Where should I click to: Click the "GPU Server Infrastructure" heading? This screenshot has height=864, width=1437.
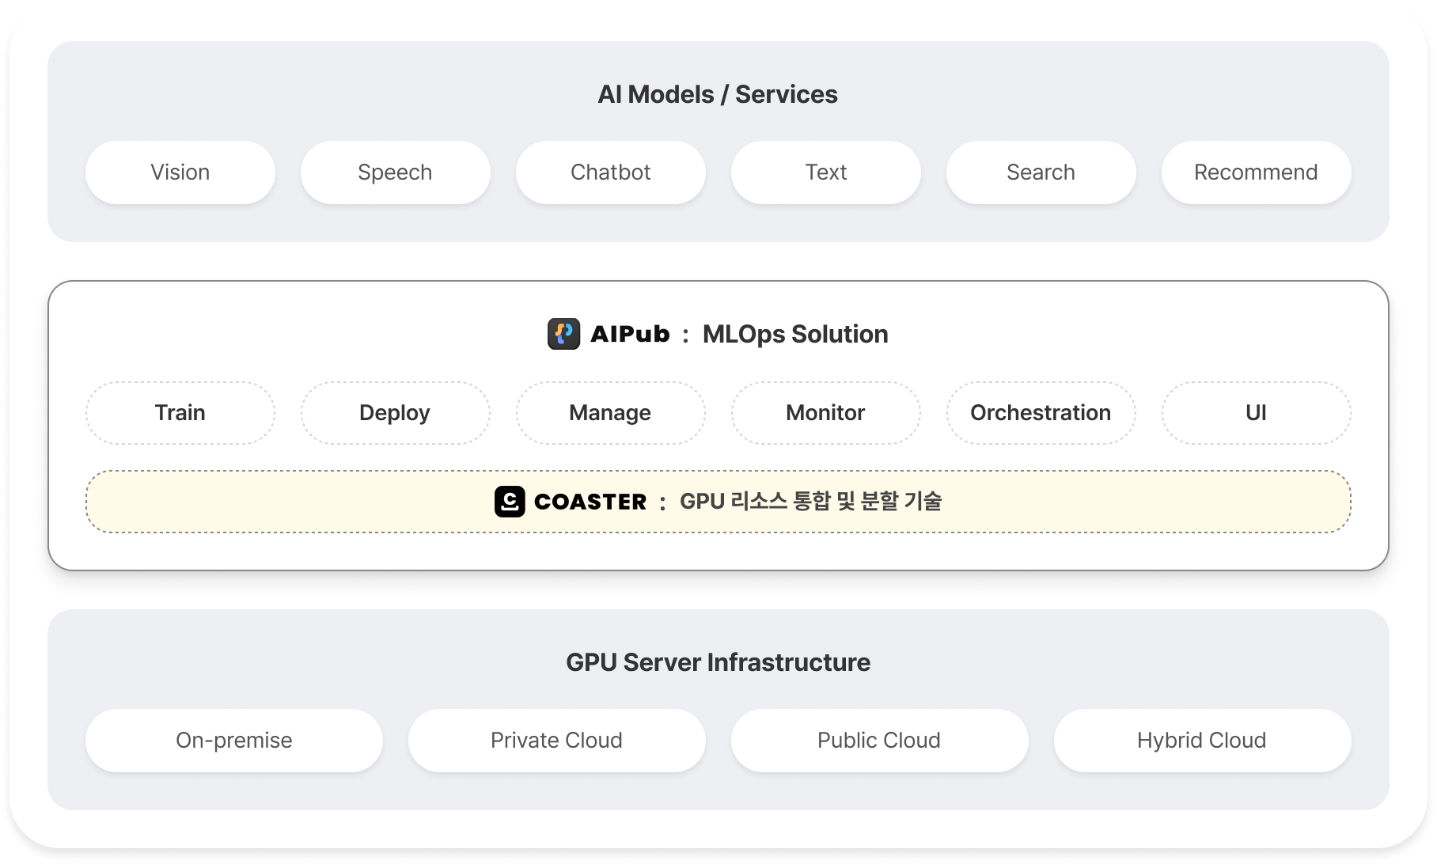718,662
